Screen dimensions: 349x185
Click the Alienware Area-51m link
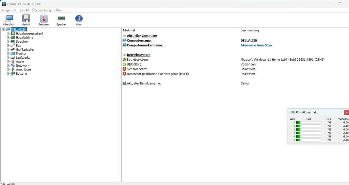click(x=257, y=45)
